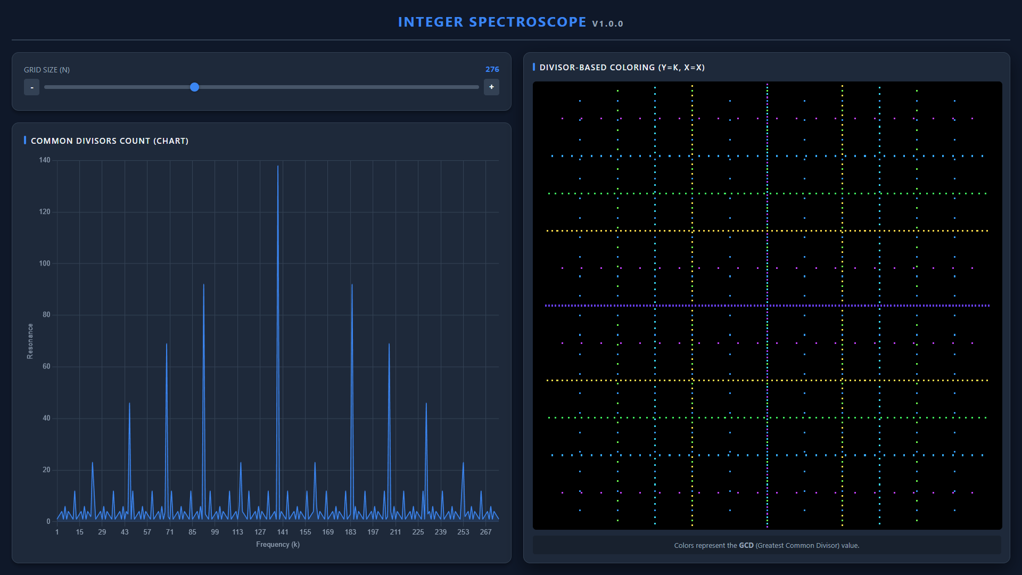Click the GRID SIZE (N) label
The image size is (1022, 575).
[x=47, y=70]
